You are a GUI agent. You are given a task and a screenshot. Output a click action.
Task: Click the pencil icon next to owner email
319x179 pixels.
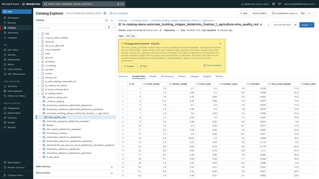pyautogui.click(x=161, y=30)
